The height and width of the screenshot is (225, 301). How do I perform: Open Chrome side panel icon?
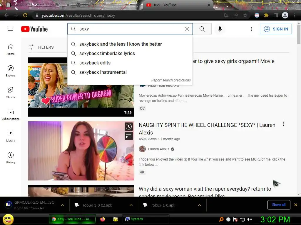pos(275,15)
